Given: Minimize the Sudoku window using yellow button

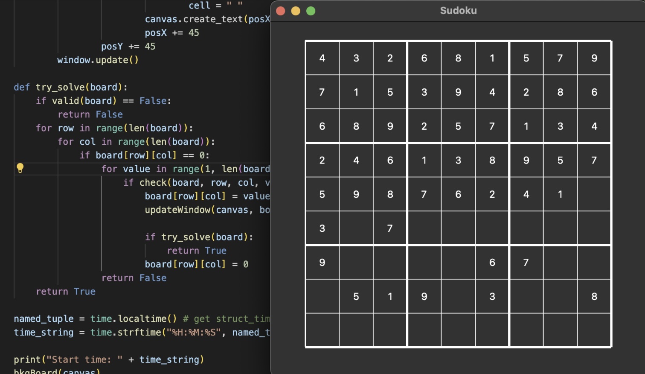Looking at the screenshot, I should tap(296, 11).
